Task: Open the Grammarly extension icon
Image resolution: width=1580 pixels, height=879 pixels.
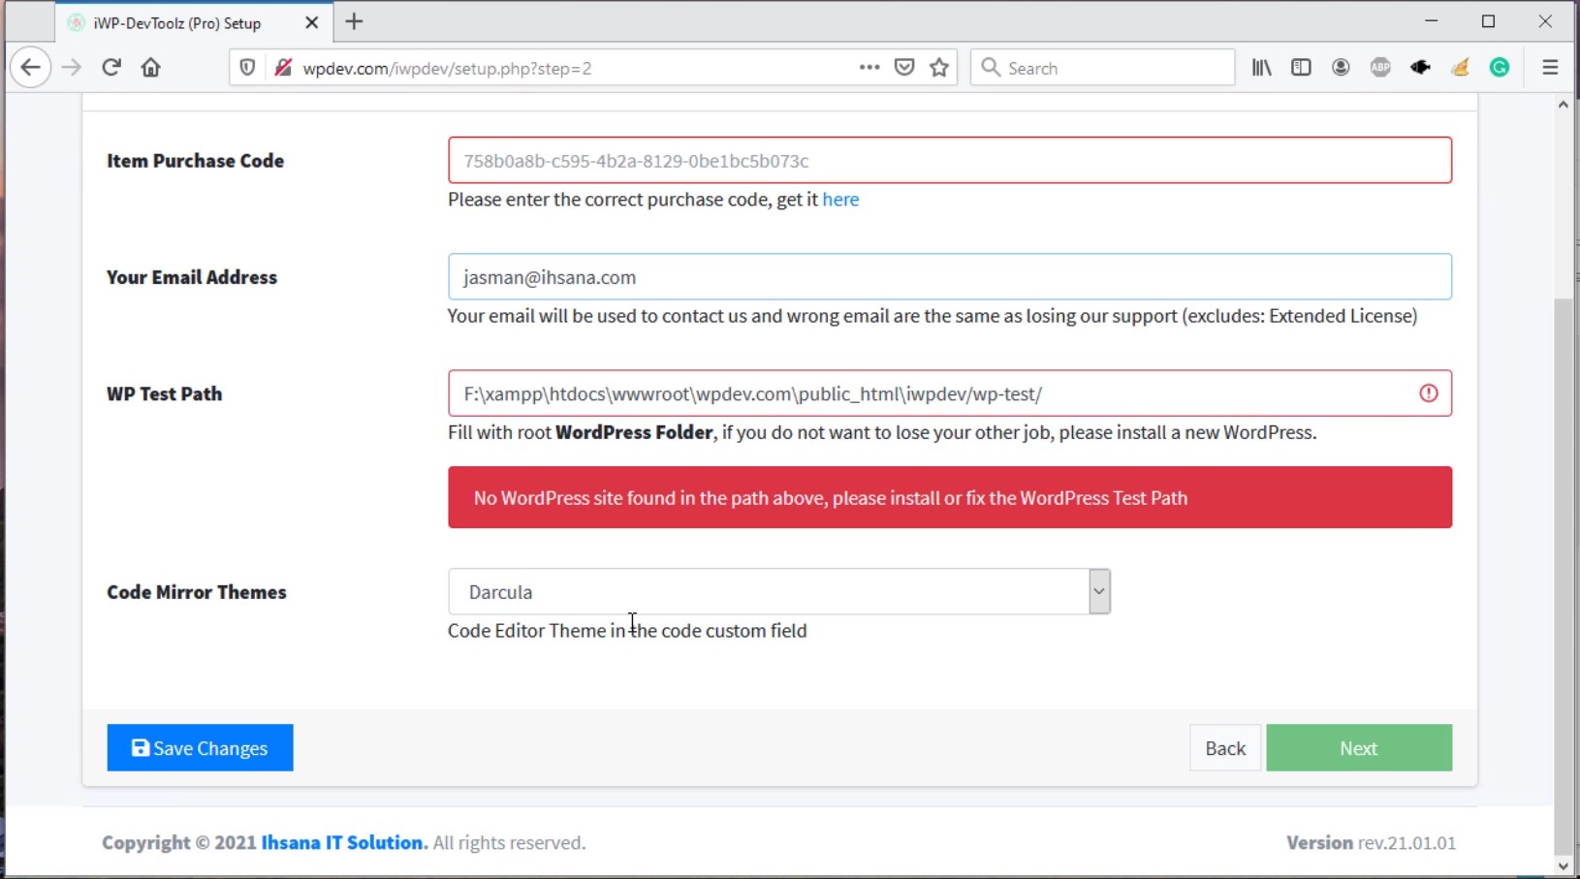Action: click(1500, 68)
